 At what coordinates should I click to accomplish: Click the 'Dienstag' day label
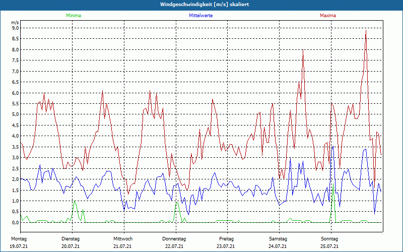[71, 239]
